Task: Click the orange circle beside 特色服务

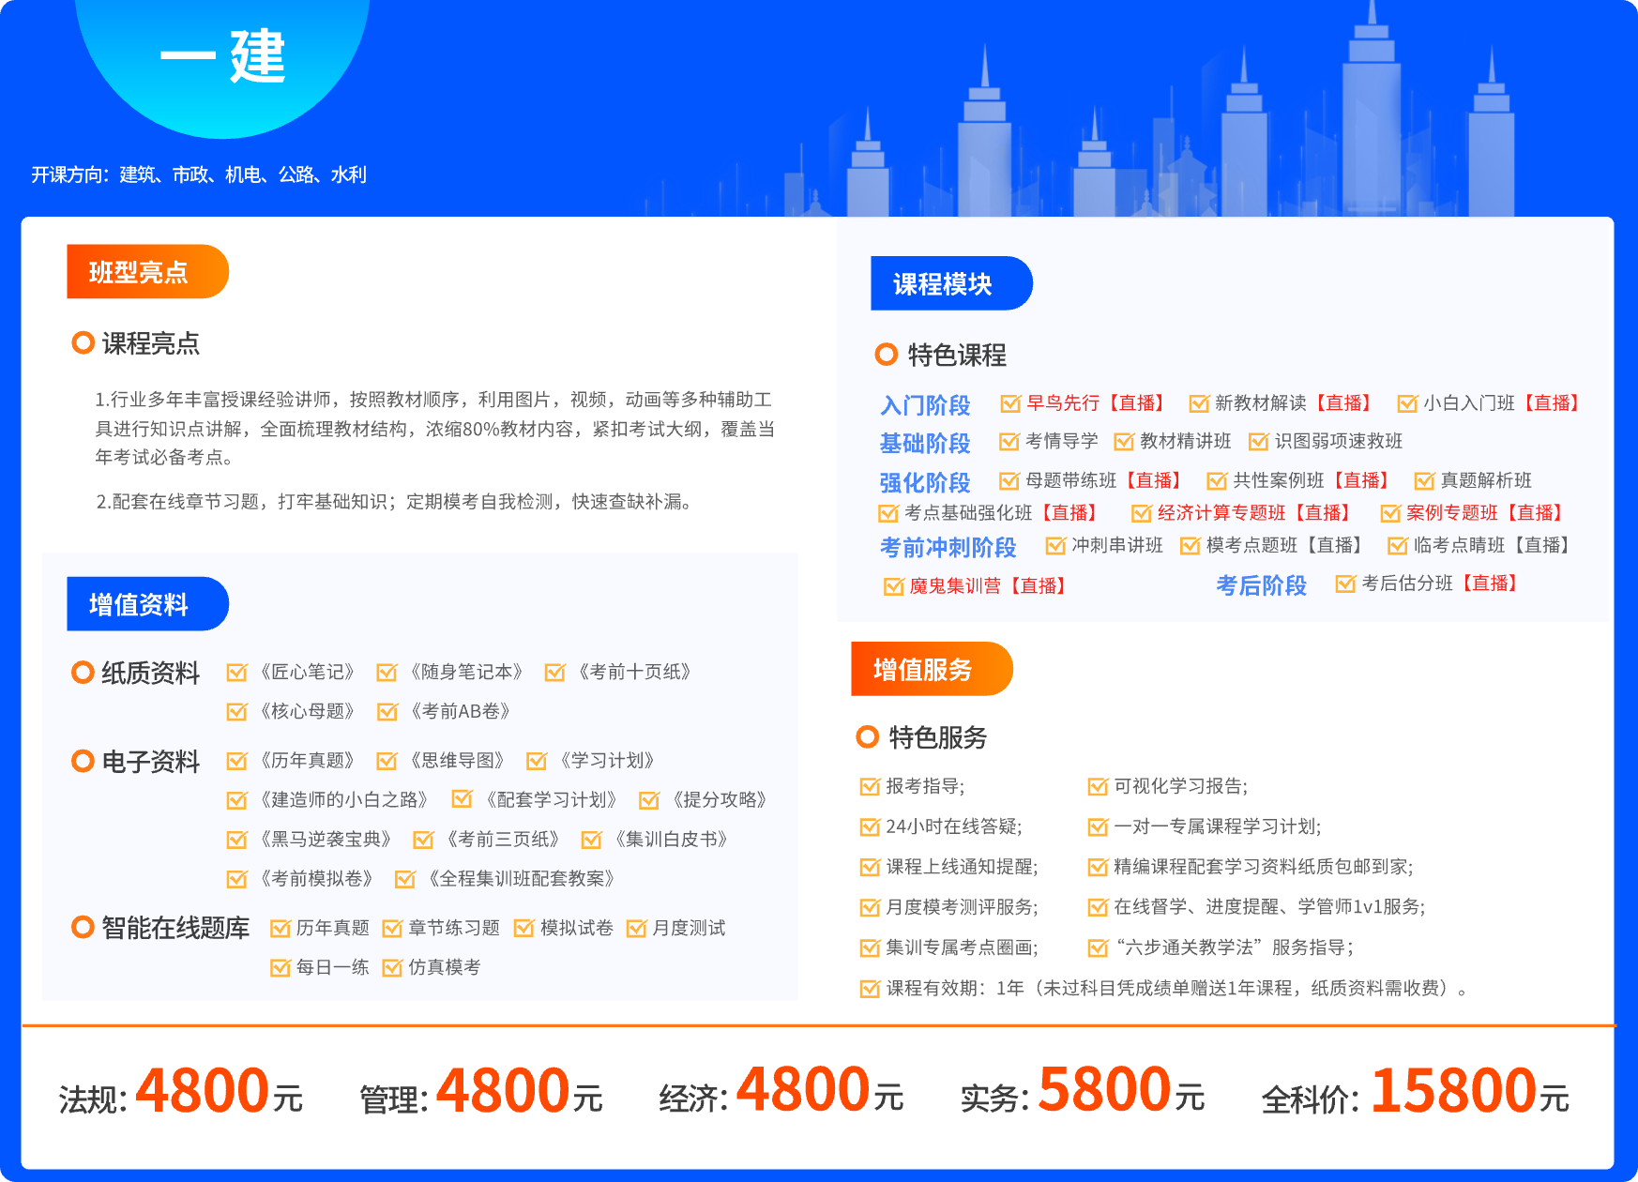Action: click(x=867, y=737)
